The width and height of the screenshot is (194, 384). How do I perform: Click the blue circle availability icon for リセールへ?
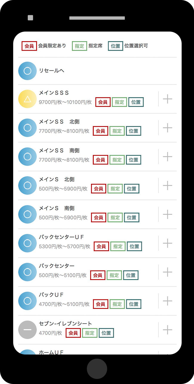coord(27,71)
